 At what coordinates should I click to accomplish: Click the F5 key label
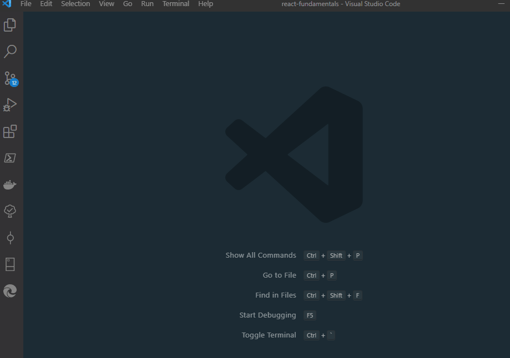pyautogui.click(x=310, y=315)
